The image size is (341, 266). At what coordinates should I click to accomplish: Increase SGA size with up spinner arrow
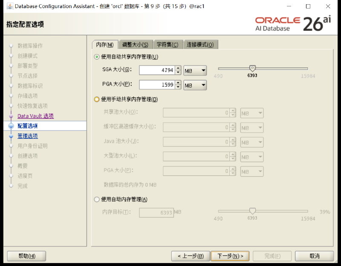(178, 68)
